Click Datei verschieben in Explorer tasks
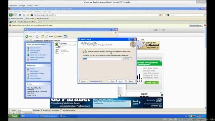 tap(35, 50)
